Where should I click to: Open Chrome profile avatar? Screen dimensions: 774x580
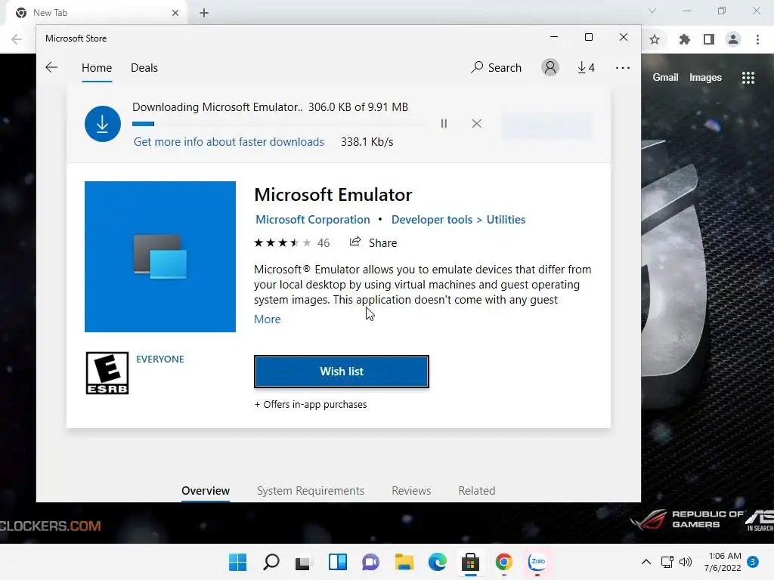click(x=733, y=39)
